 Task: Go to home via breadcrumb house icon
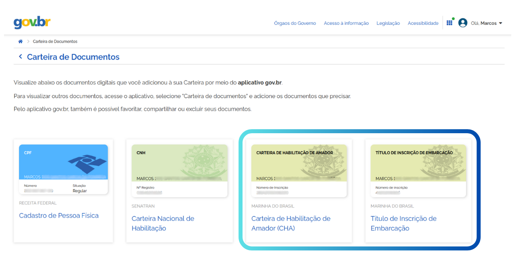tap(20, 41)
